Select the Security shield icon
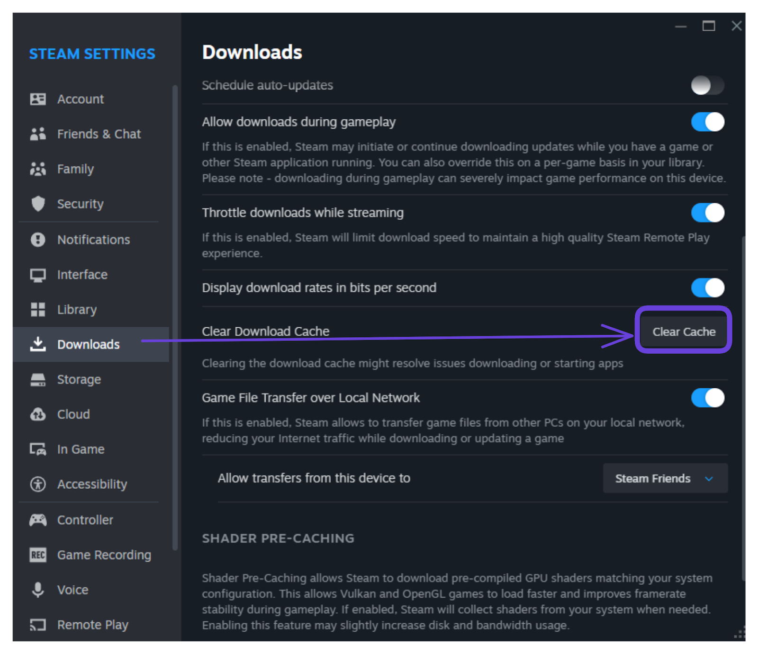The width and height of the screenshot is (758, 654). 38,204
